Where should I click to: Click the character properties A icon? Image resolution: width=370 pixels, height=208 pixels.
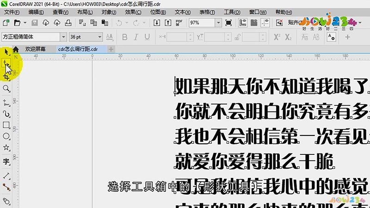point(331,37)
